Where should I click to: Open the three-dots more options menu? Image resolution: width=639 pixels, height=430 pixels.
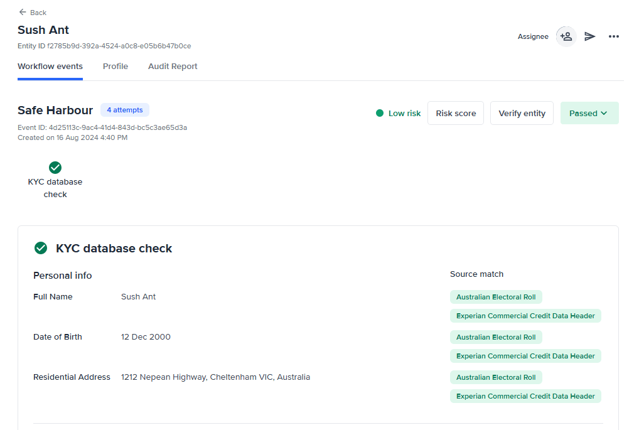[614, 36]
